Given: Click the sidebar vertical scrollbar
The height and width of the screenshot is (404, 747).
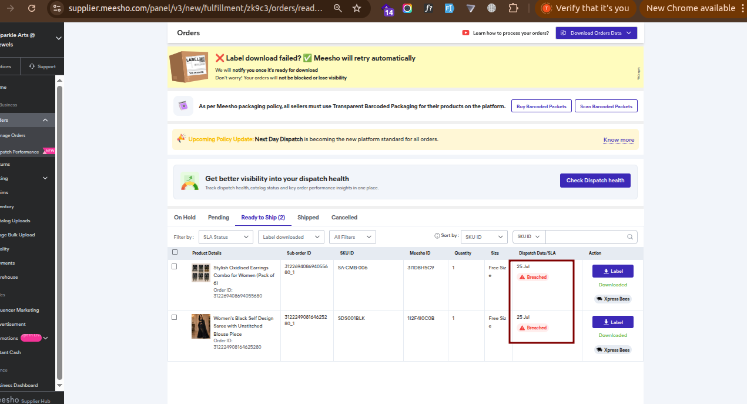Looking at the screenshot, I should [x=59, y=232].
